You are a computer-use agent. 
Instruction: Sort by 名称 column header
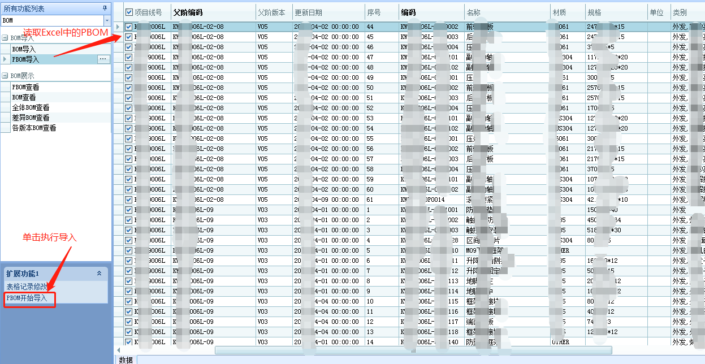507,12
